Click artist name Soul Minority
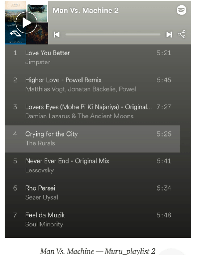 tap(44, 224)
